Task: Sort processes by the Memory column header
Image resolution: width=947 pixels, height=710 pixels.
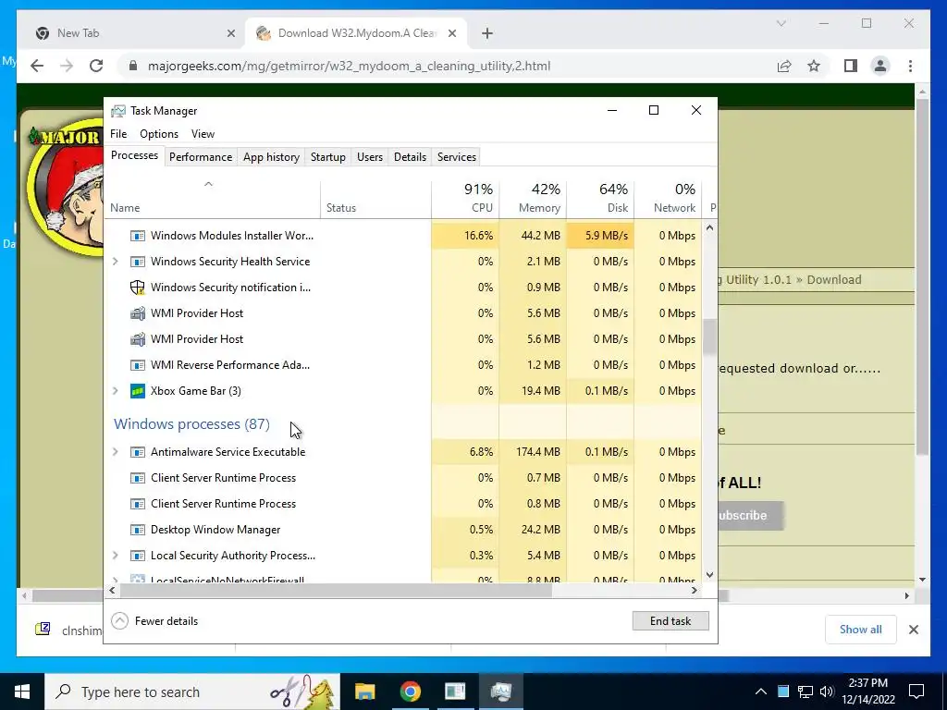Action: (x=533, y=198)
